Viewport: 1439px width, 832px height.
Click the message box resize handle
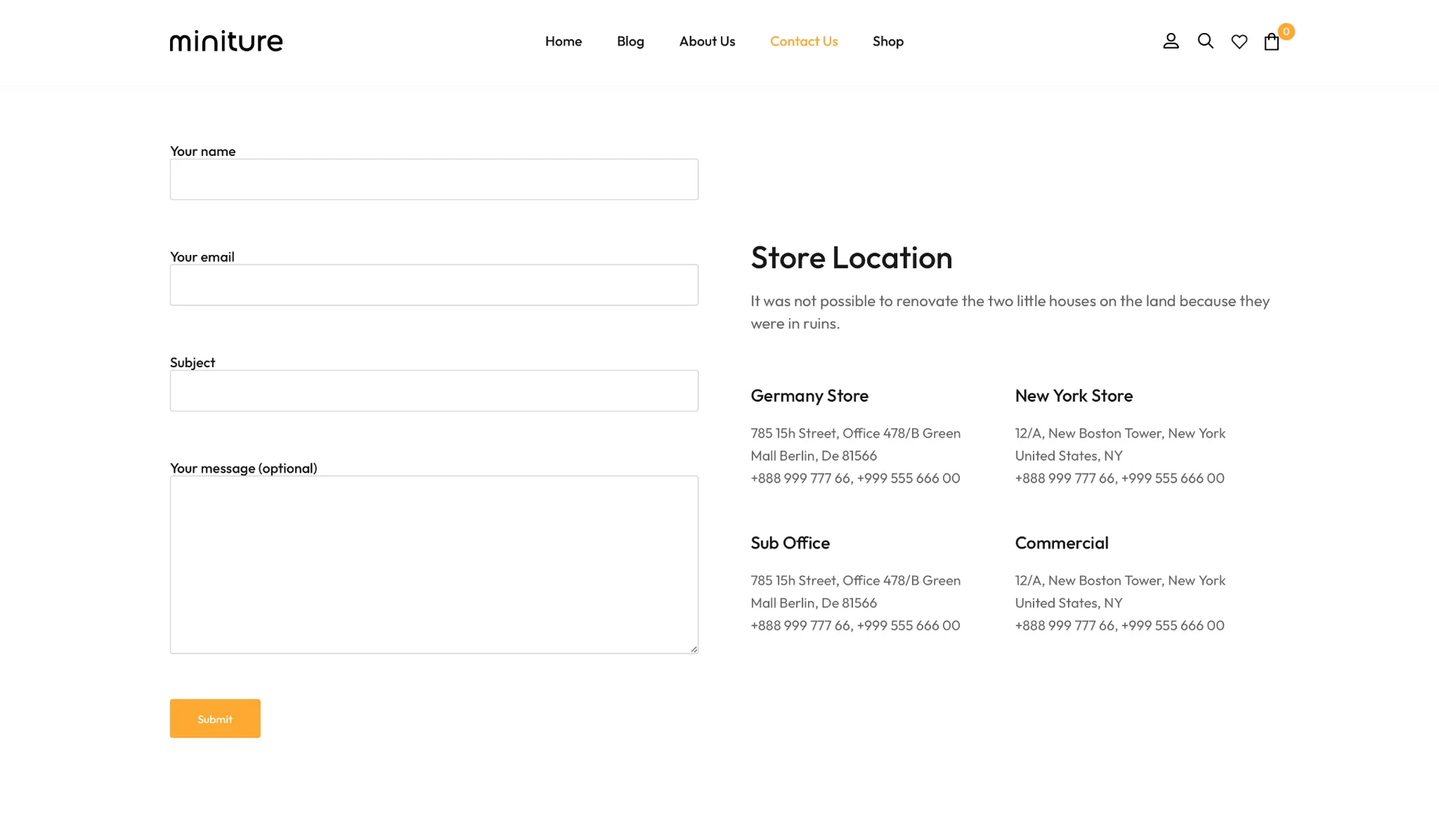pyautogui.click(x=694, y=649)
